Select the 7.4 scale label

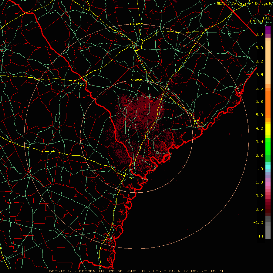click(x=259, y=75)
